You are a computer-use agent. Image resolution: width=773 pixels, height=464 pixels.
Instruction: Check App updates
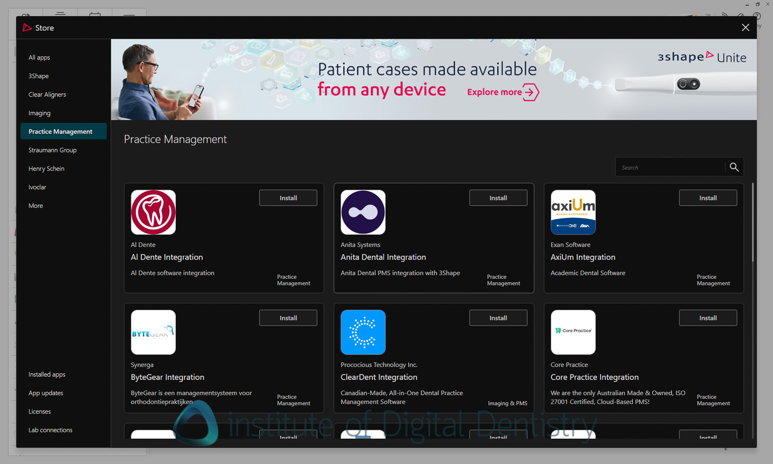45,393
